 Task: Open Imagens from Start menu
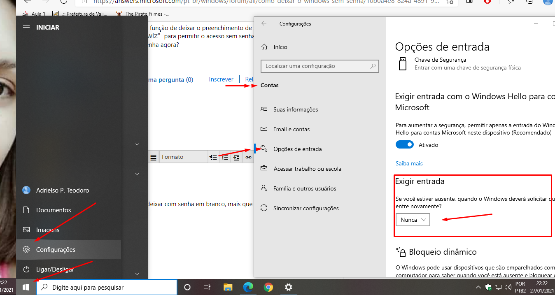coord(69,230)
